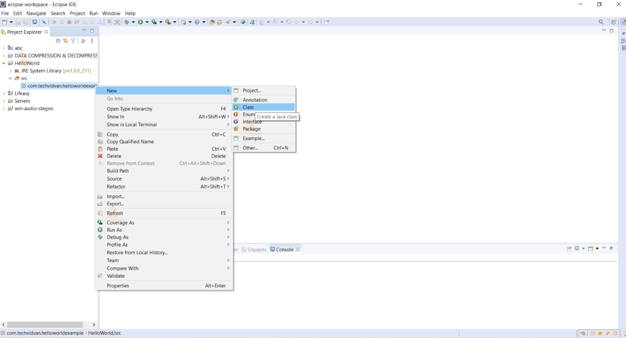626x338 pixels.
Task: Click the Debug bug icon in toolbar
Action: click(x=127, y=22)
